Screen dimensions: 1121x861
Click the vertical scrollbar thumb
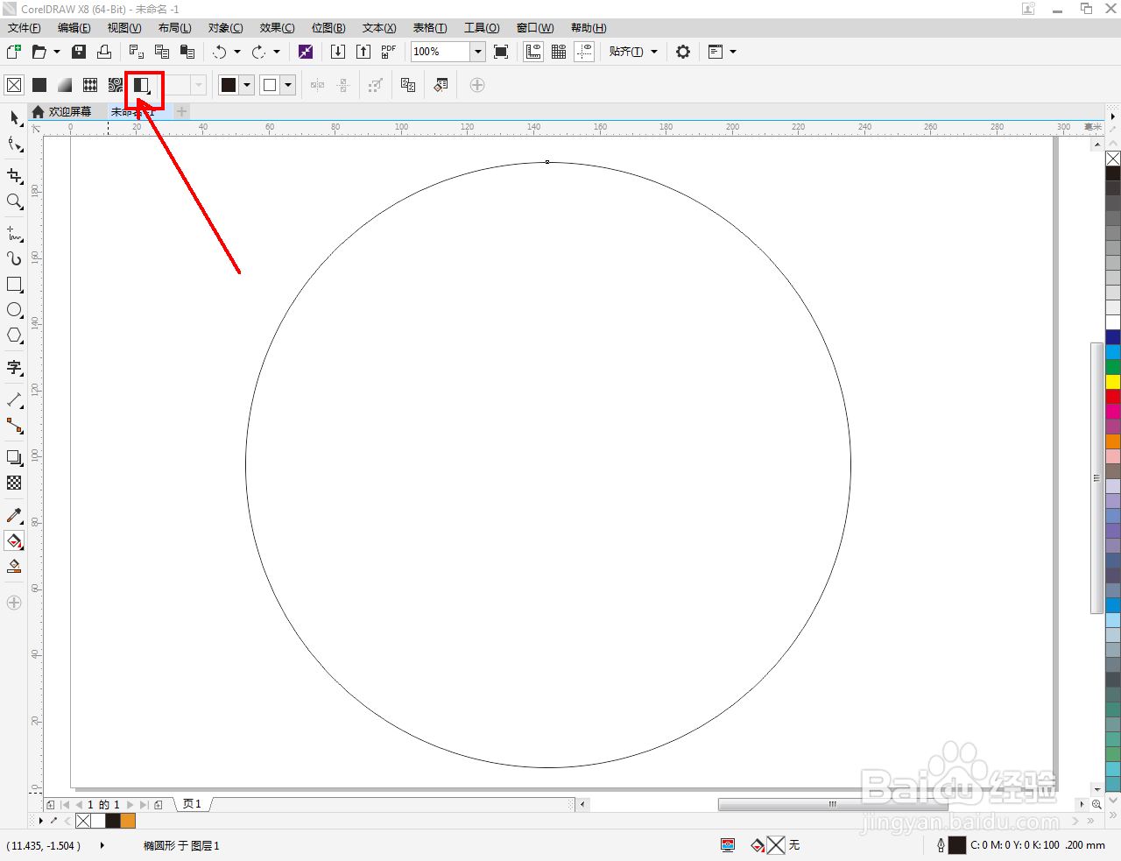pyautogui.click(x=1096, y=478)
